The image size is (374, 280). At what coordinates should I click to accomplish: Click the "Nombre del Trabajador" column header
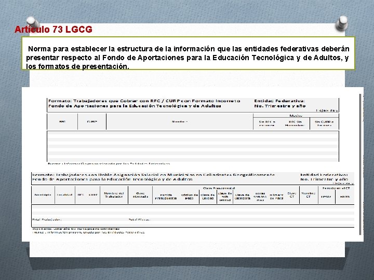click(x=114, y=195)
